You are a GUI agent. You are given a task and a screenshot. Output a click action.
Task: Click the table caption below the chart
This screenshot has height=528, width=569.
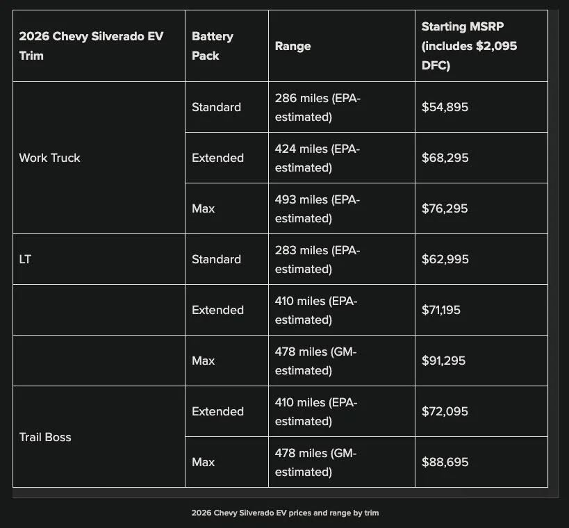pos(285,513)
